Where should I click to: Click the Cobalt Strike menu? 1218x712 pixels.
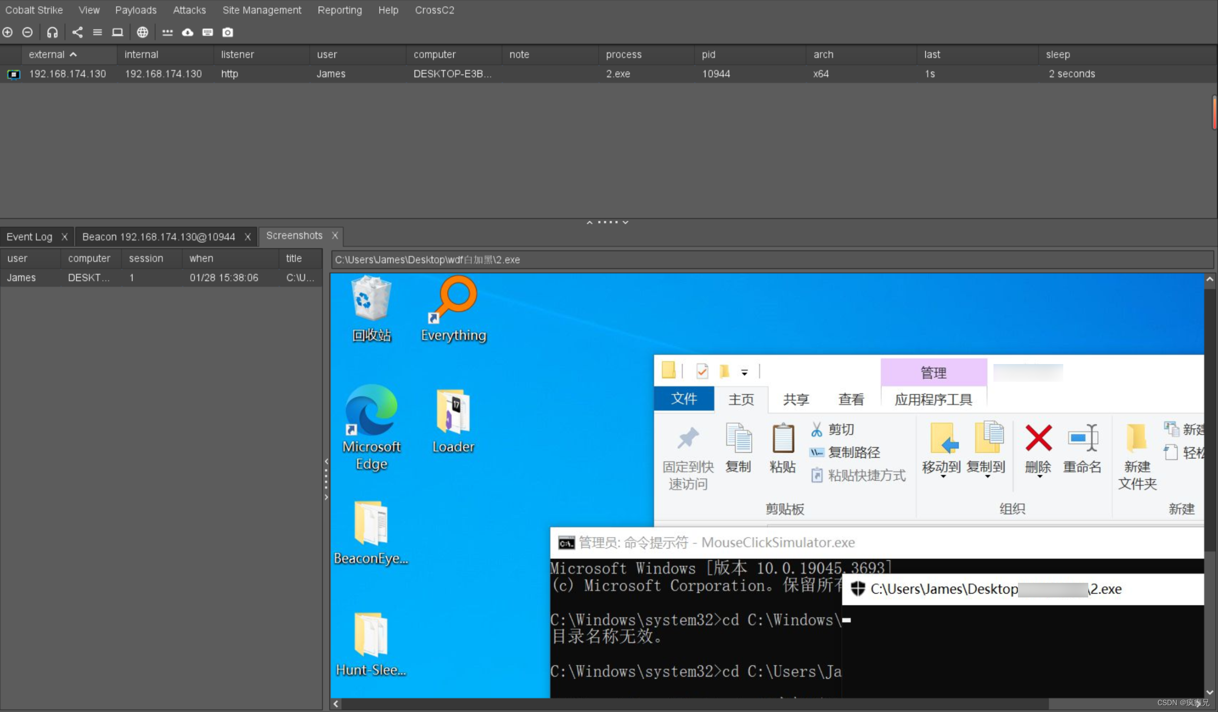pos(34,9)
